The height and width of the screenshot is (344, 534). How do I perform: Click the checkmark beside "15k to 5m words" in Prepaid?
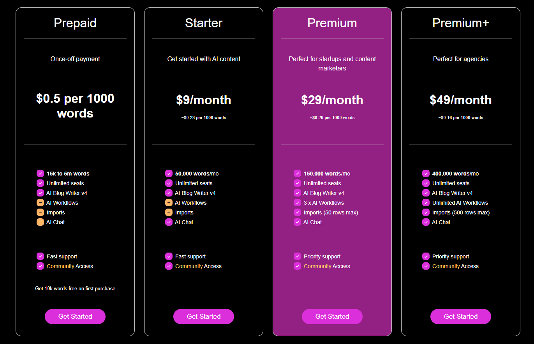tap(40, 174)
